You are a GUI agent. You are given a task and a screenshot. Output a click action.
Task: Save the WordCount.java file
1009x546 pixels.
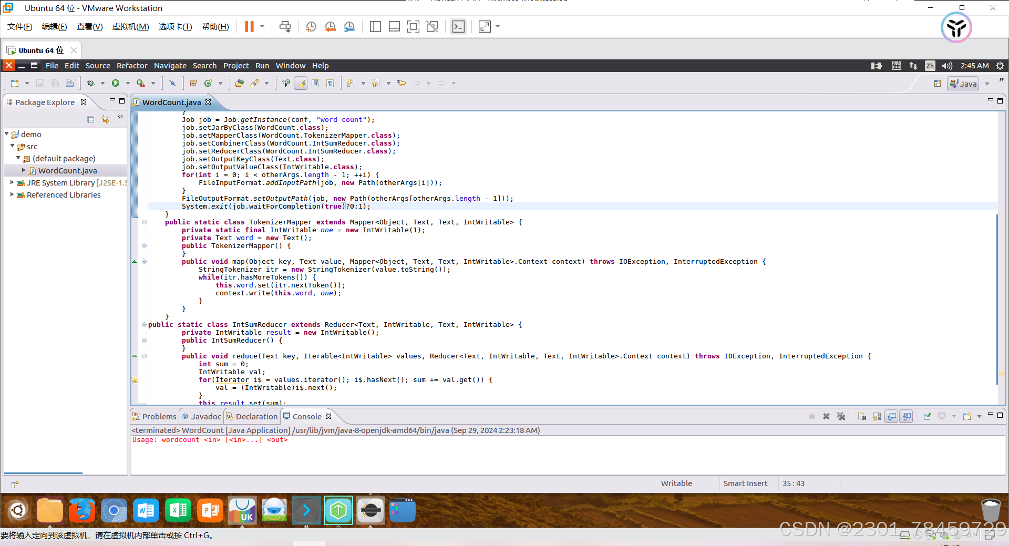click(40, 83)
